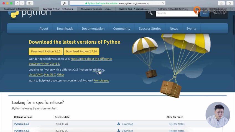Click download icon for Python 3.6.5 row
Viewport: 235px width, 132px height.
(x=119, y=124)
